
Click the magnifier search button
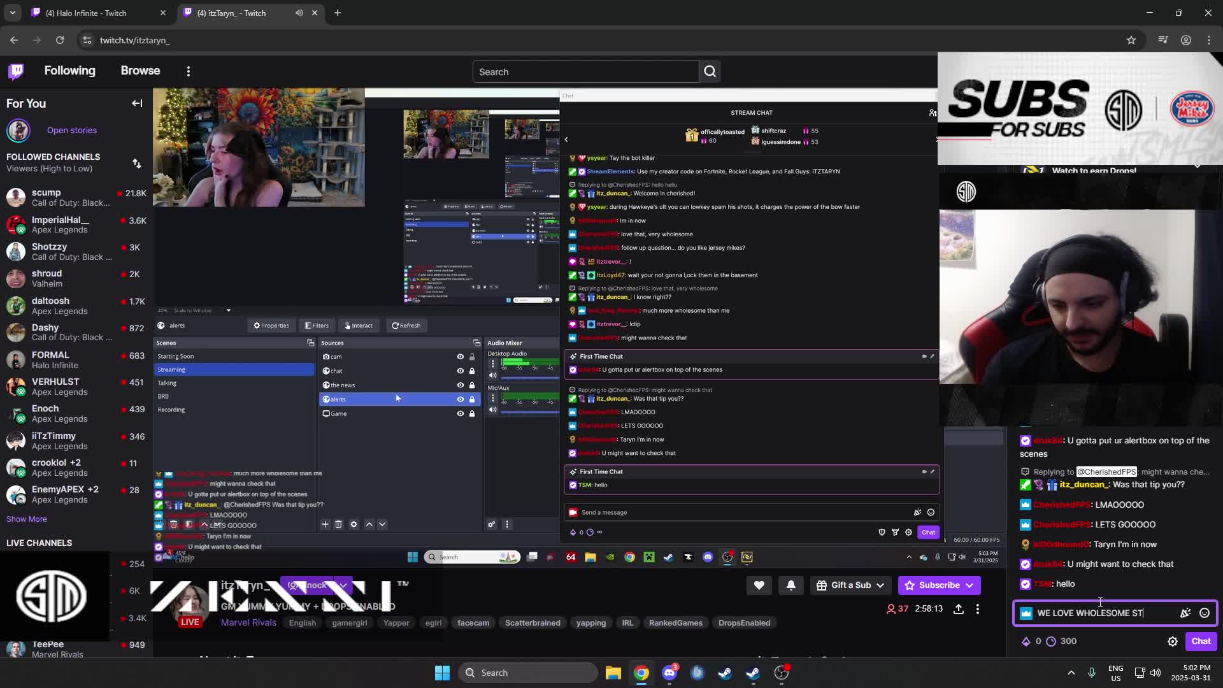710,72
